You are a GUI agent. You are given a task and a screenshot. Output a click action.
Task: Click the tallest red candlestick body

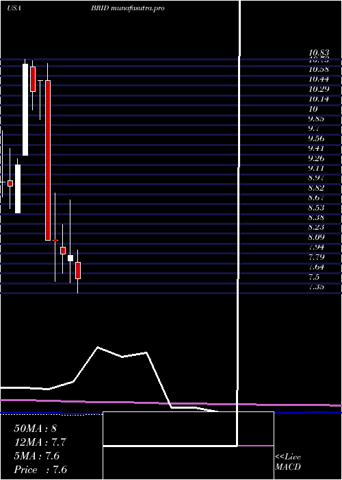(48, 160)
